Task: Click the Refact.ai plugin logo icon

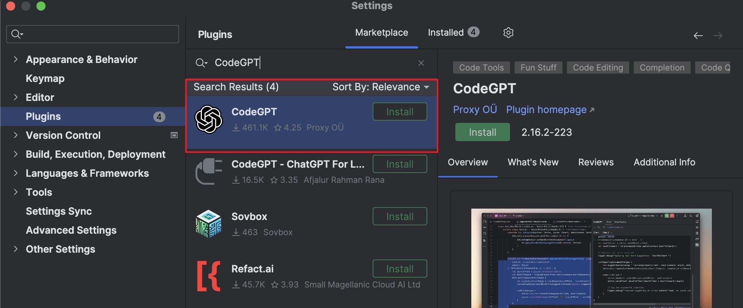Action: click(208, 276)
